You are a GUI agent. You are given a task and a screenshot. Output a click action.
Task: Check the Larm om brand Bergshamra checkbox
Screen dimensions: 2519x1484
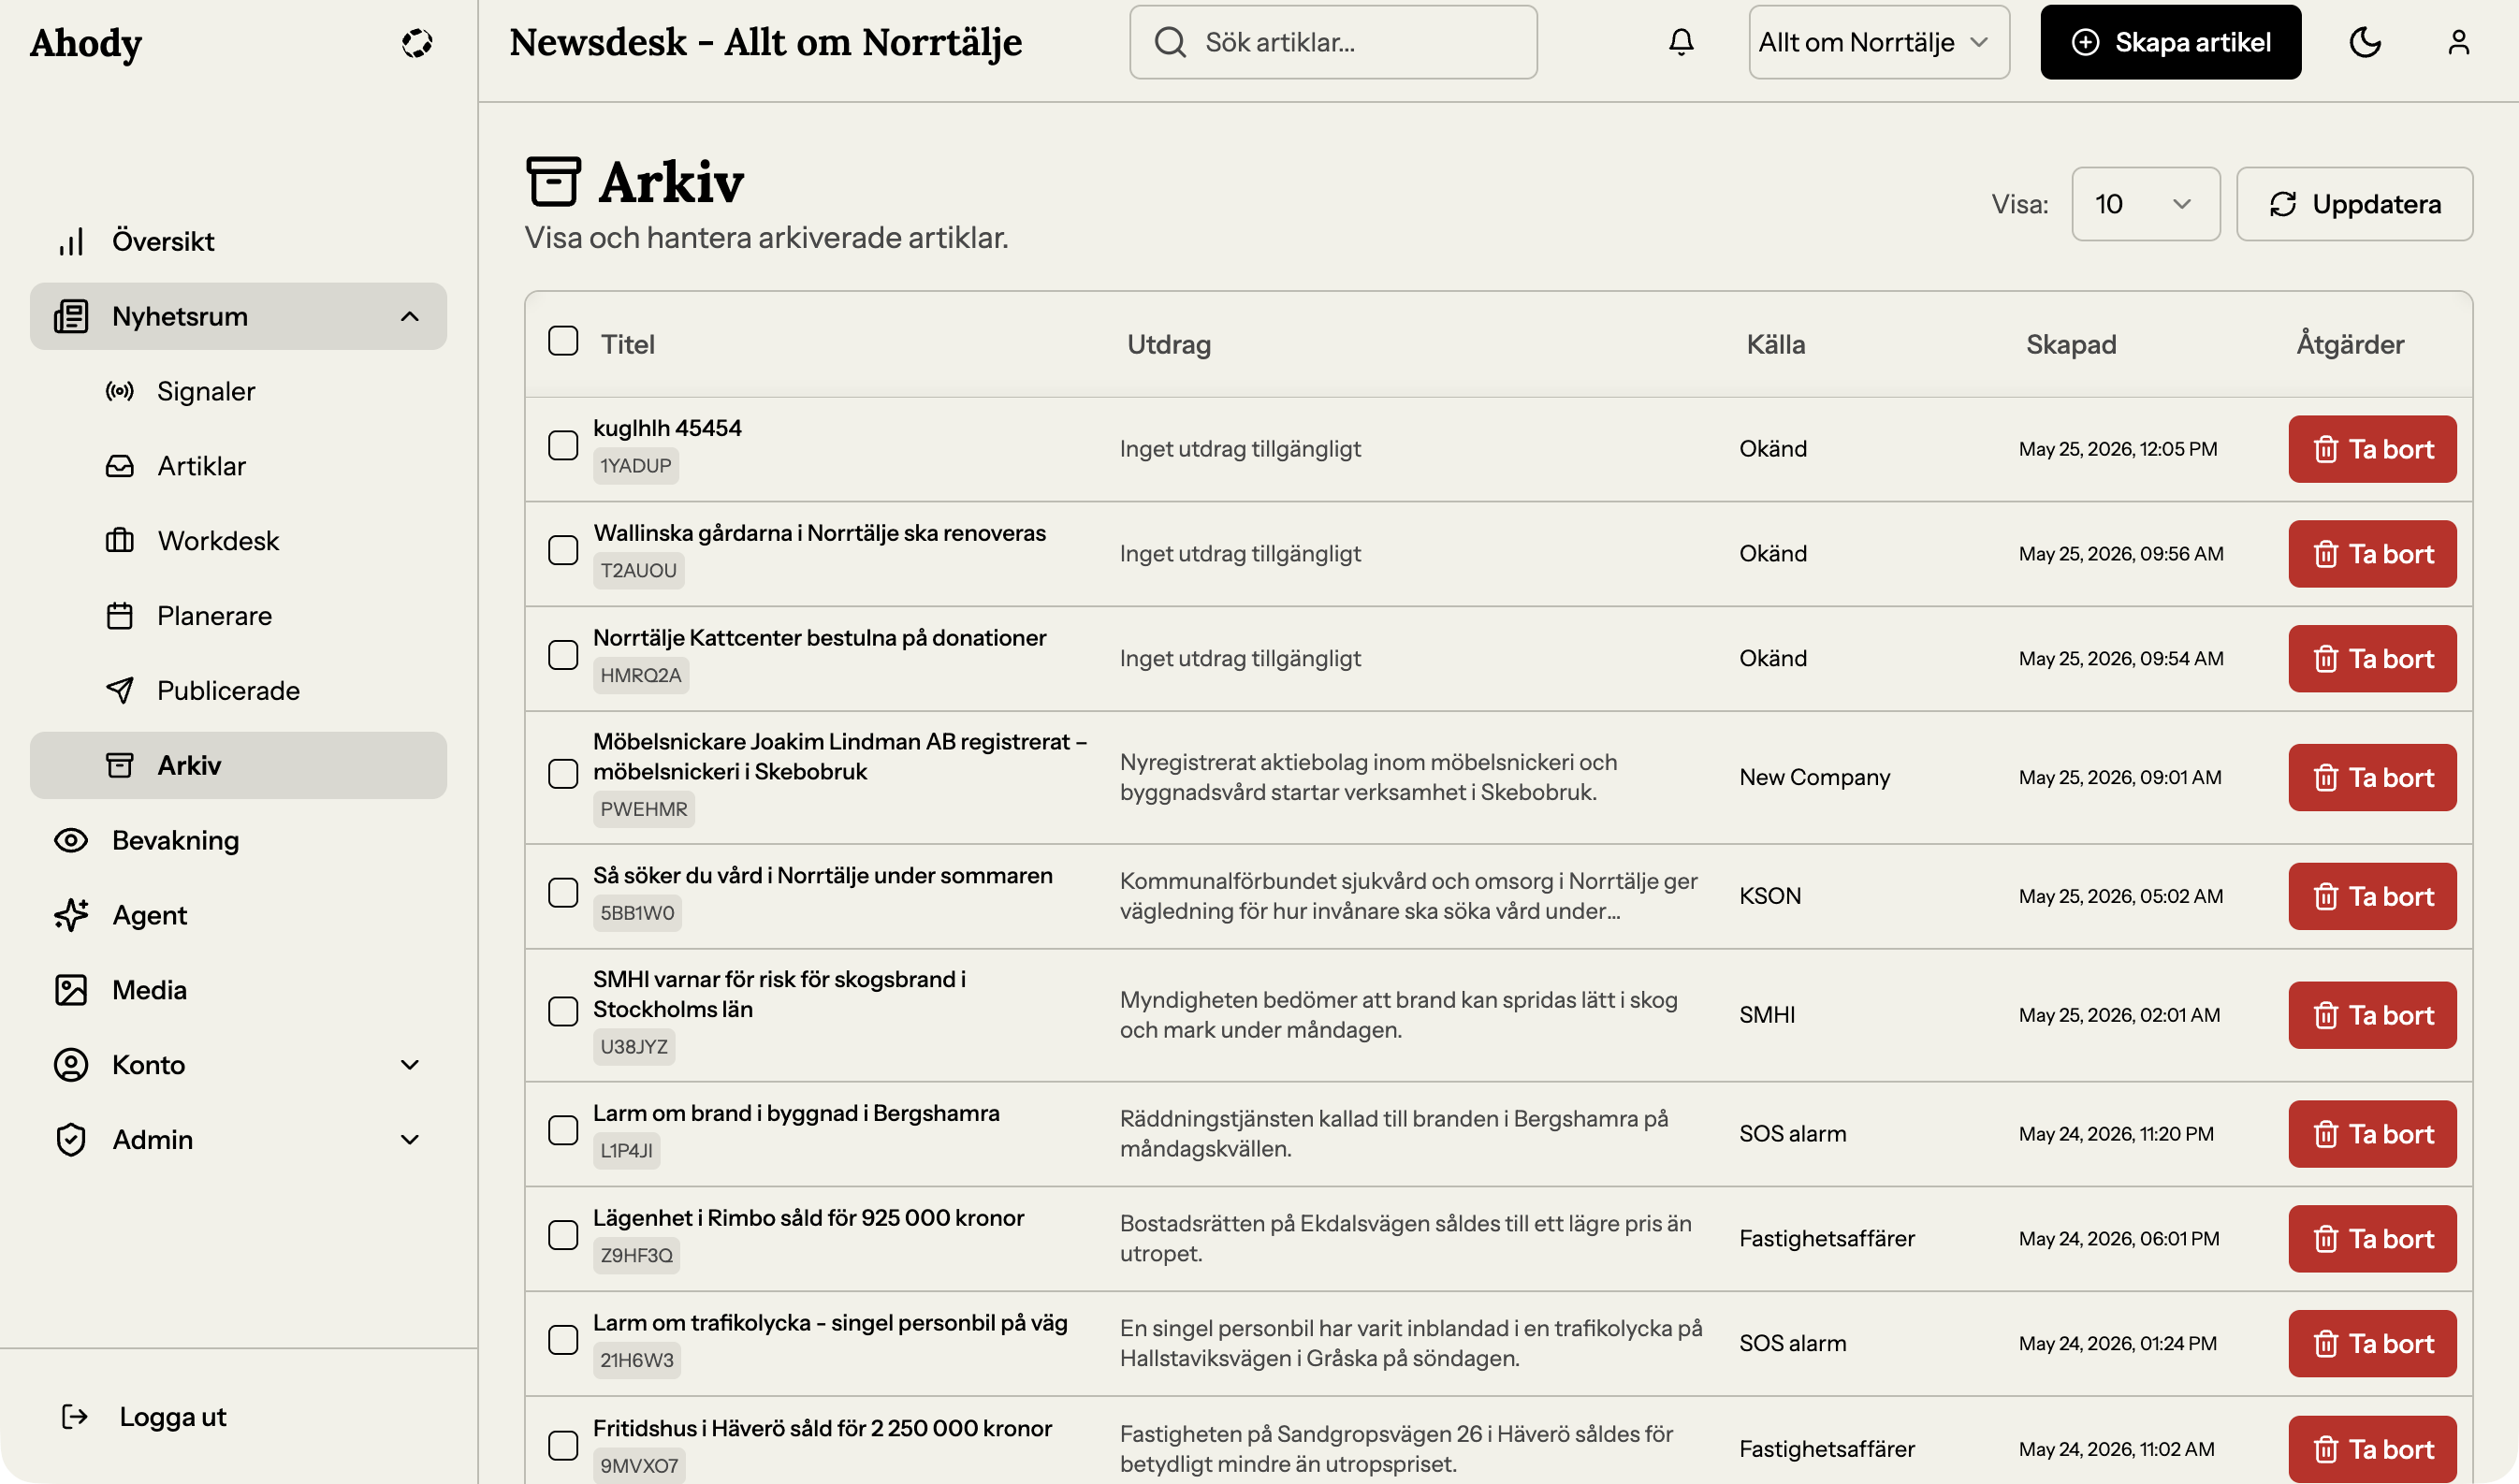pyautogui.click(x=563, y=1131)
